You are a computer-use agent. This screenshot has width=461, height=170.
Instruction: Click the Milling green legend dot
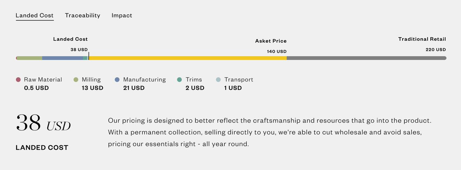[x=76, y=80]
